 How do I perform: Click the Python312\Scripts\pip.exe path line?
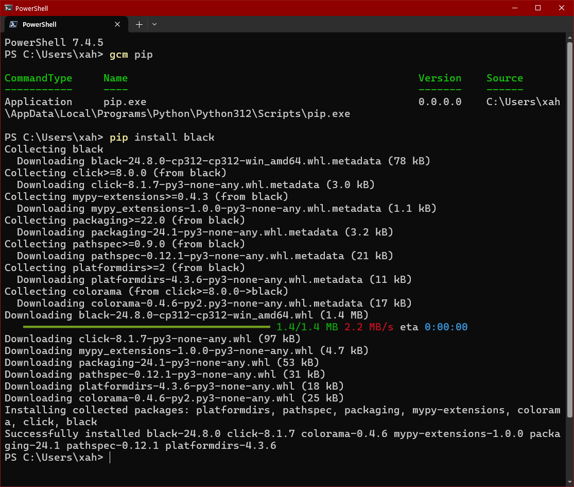[177, 114]
